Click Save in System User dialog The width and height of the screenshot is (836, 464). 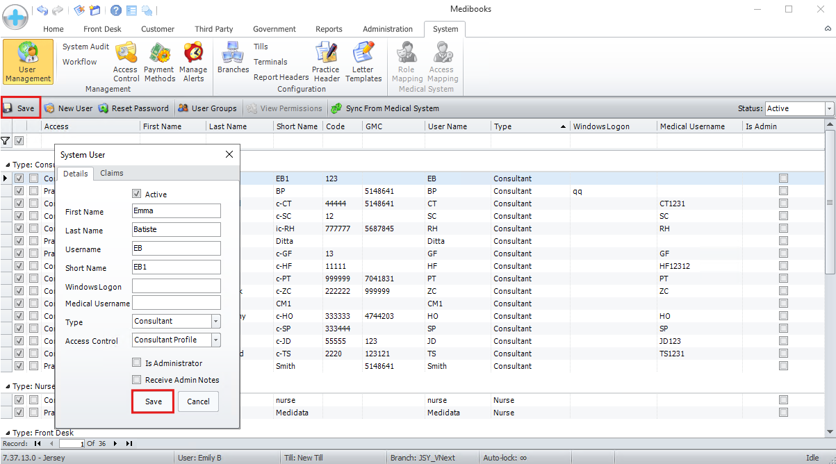coord(153,401)
